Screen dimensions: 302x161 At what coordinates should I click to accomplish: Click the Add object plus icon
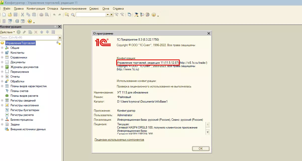(19, 32)
